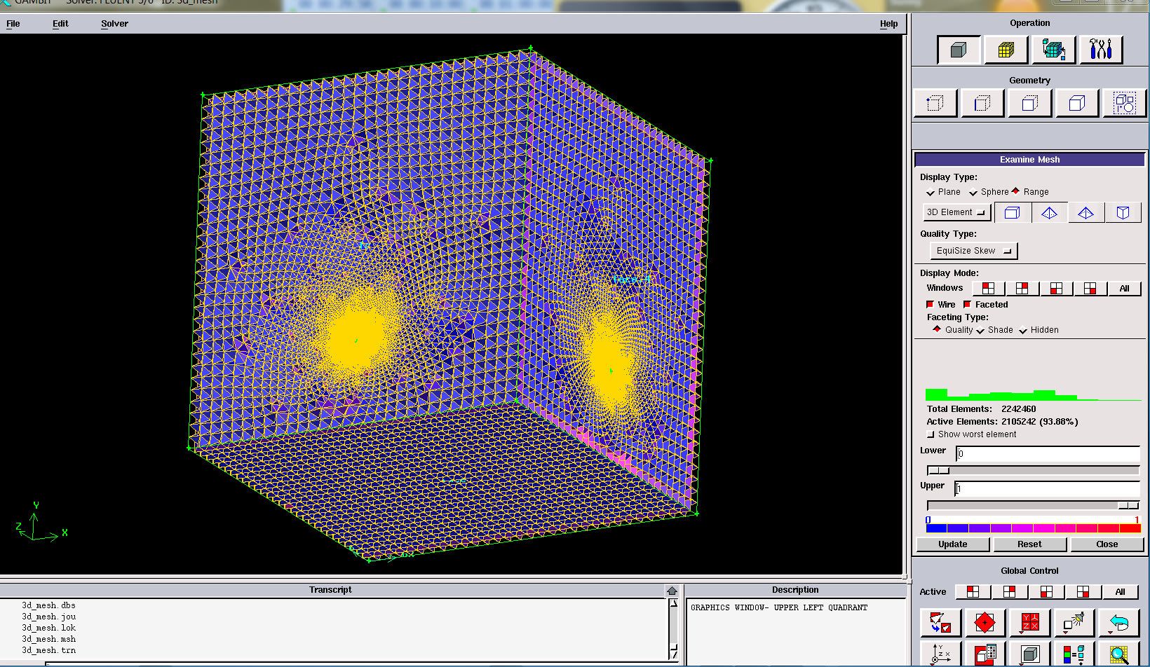Click the Fit to Window icon

click(x=940, y=622)
